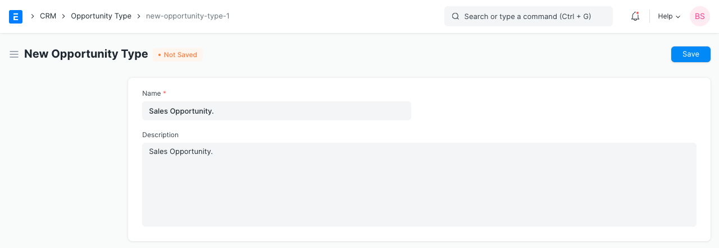Image resolution: width=719 pixels, height=248 pixels.
Task: Open the BS user avatar menu
Action: tap(699, 16)
